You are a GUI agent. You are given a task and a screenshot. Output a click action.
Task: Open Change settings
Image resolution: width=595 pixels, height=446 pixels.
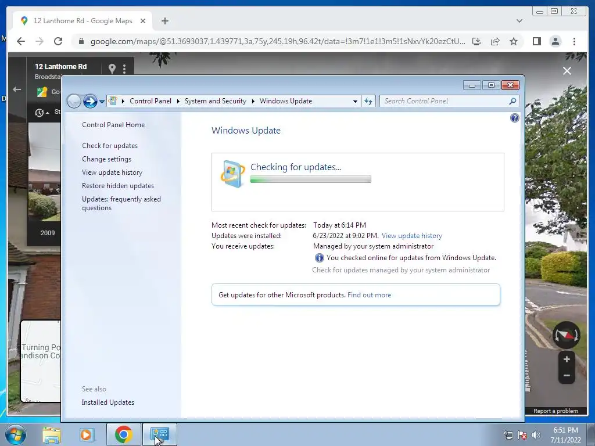tap(107, 159)
